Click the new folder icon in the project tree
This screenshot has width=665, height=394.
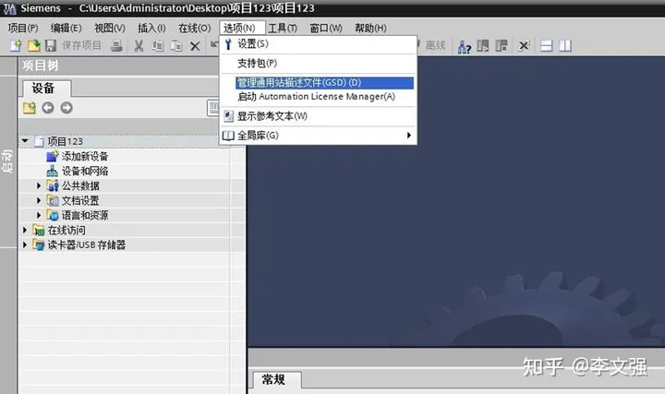30,108
